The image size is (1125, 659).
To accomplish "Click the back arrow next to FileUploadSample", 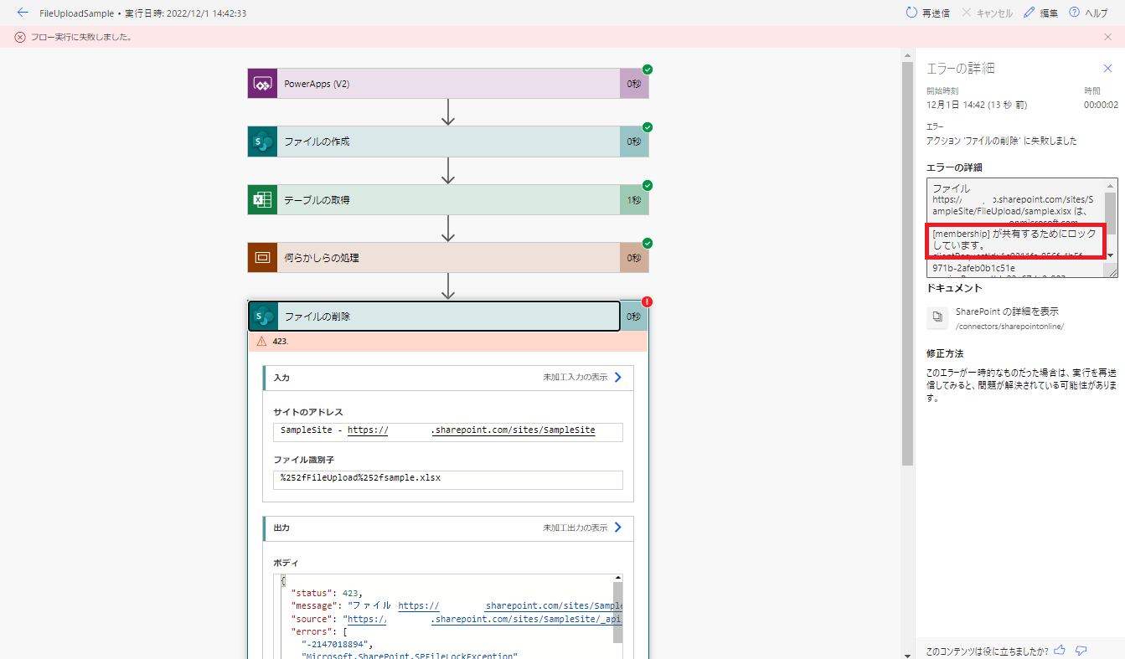I will 23,13.
